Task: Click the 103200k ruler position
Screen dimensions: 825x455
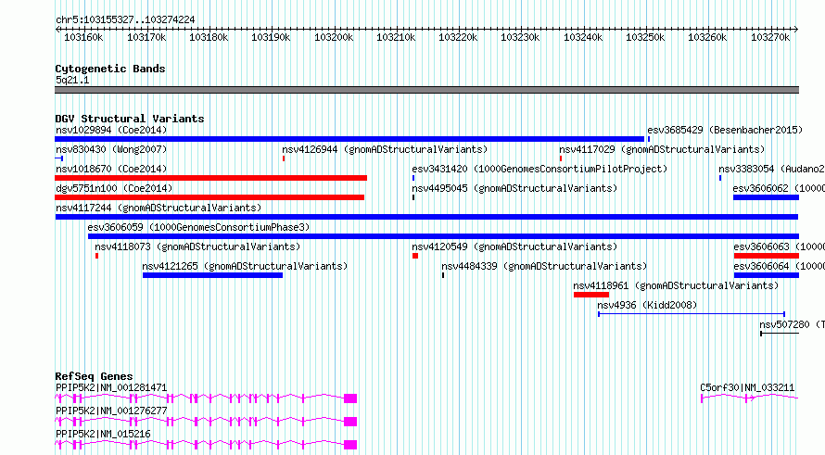Action: point(334,37)
